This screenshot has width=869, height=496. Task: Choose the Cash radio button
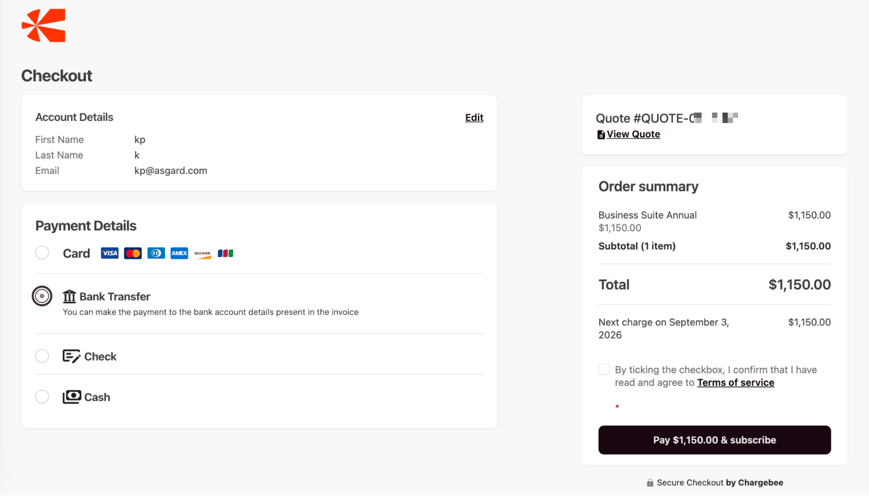tap(42, 396)
